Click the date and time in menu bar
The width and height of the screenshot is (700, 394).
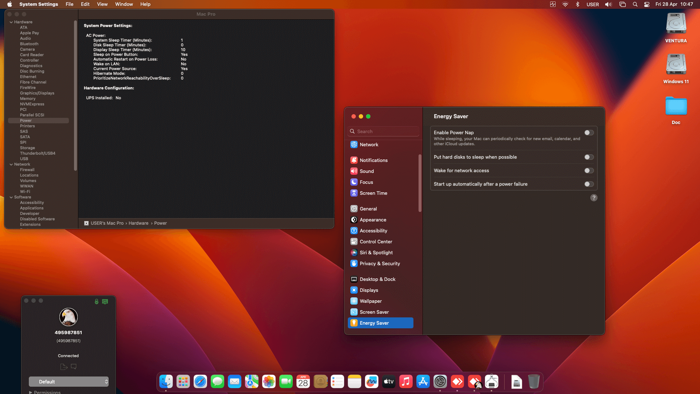click(x=674, y=4)
